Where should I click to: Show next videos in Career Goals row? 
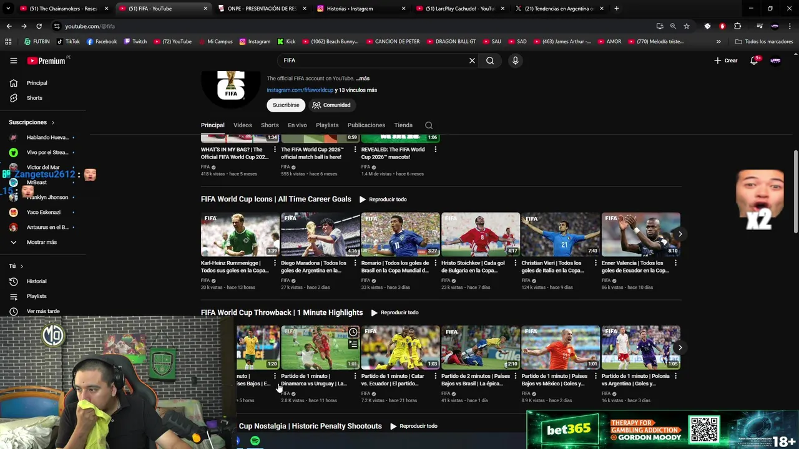[x=680, y=234]
